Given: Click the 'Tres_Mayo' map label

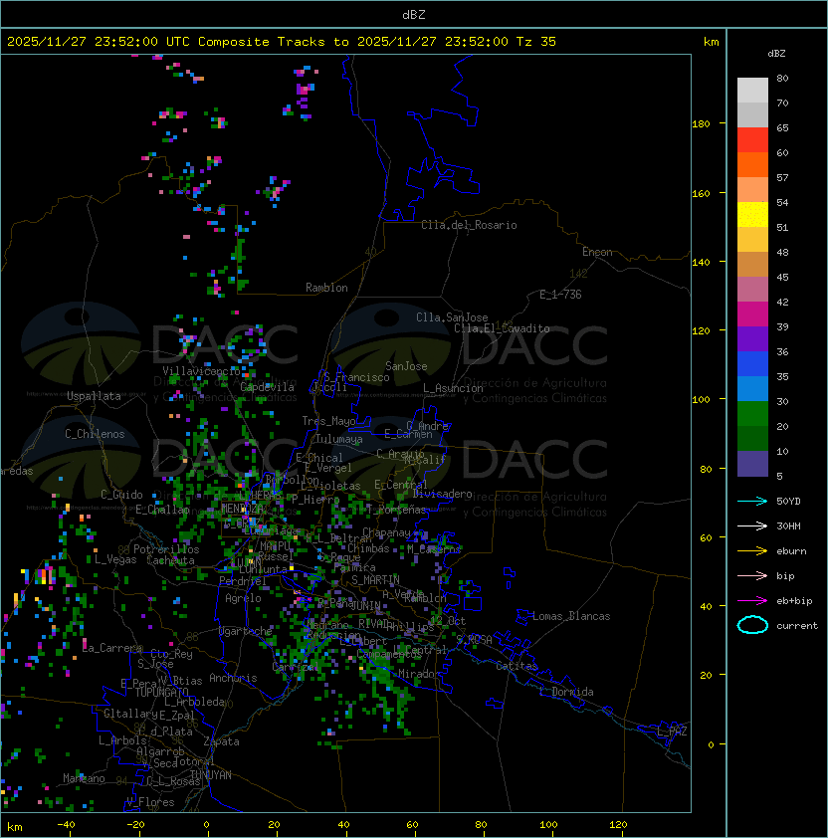Looking at the screenshot, I should 328,421.
